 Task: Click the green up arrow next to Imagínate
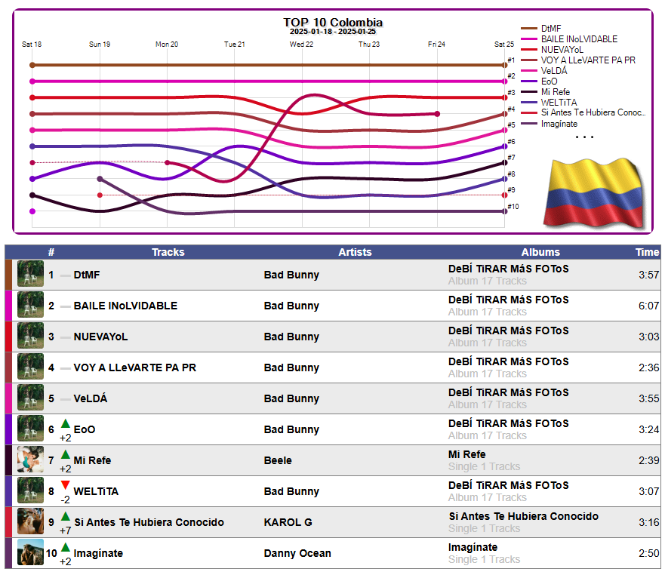pos(66,547)
